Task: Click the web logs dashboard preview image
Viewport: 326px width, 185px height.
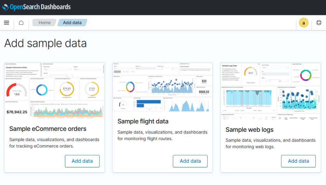Action: 270,90
